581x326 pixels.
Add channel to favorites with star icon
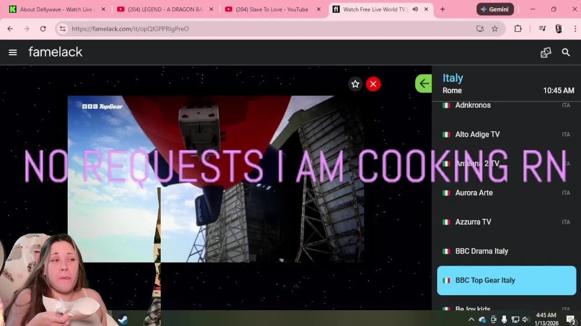(355, 84)
